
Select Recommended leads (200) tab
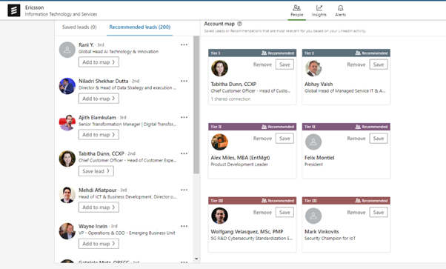(140, 27)
